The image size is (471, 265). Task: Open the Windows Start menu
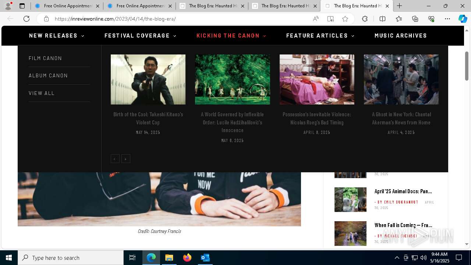click(9, 258)
